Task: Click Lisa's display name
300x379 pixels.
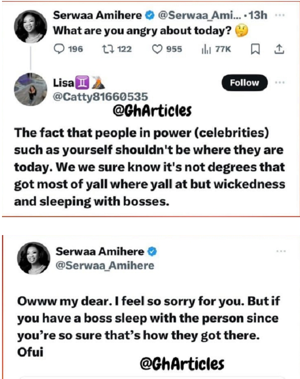Action: point(63,83)
